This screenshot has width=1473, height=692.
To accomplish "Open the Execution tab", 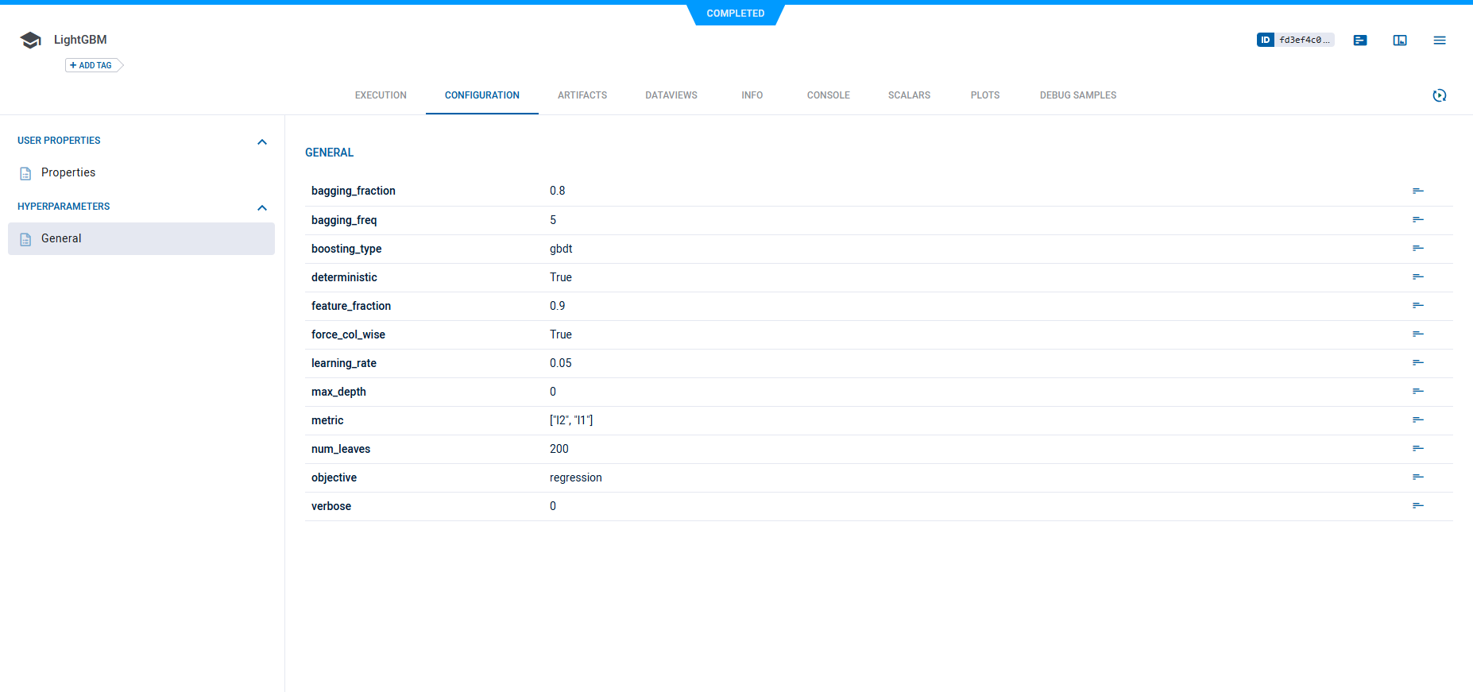I will pyautogui.click(x=381, y=95).
